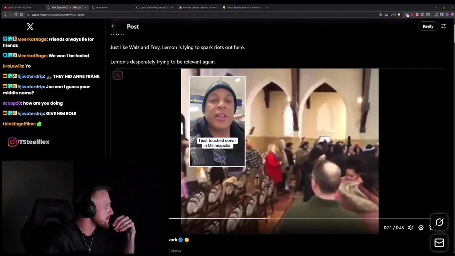This screenshot has width=455, height=256.
Task: Click thinkingoffline username in chat
Action: 18,124
